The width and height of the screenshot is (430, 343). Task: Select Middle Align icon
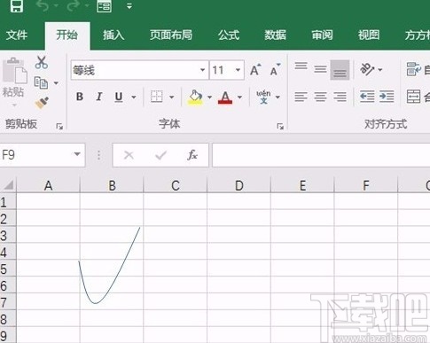(320, 69)
